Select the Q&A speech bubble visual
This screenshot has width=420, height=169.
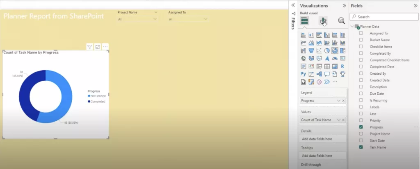click(327, 74)
